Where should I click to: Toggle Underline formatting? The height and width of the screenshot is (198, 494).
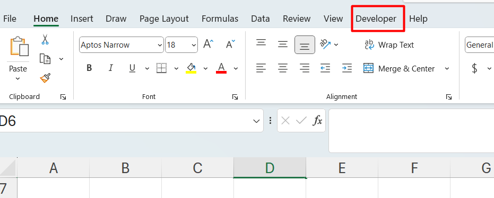[x=132, y=68]
